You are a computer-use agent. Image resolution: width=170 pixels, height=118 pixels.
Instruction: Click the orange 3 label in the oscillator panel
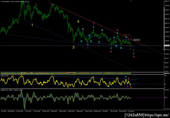click(131, 87)
